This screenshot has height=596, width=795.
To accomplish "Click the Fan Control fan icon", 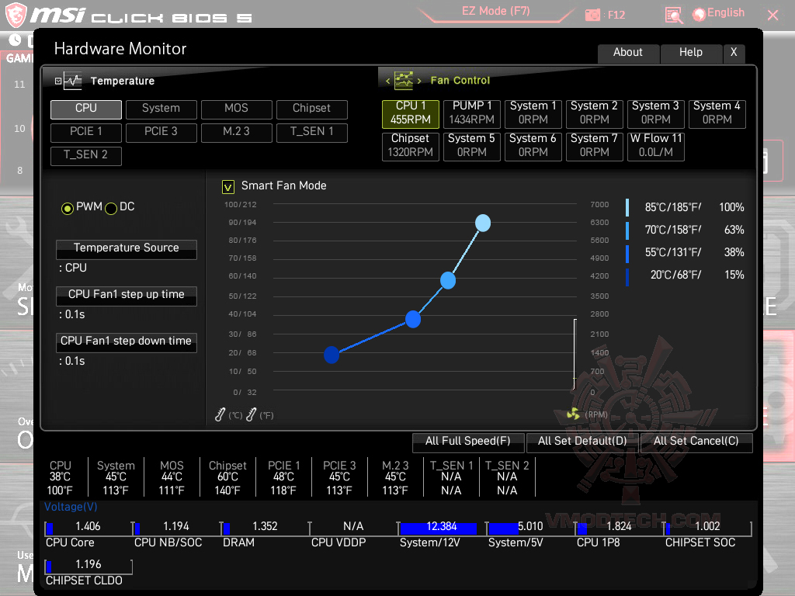I will pos(404,80).
